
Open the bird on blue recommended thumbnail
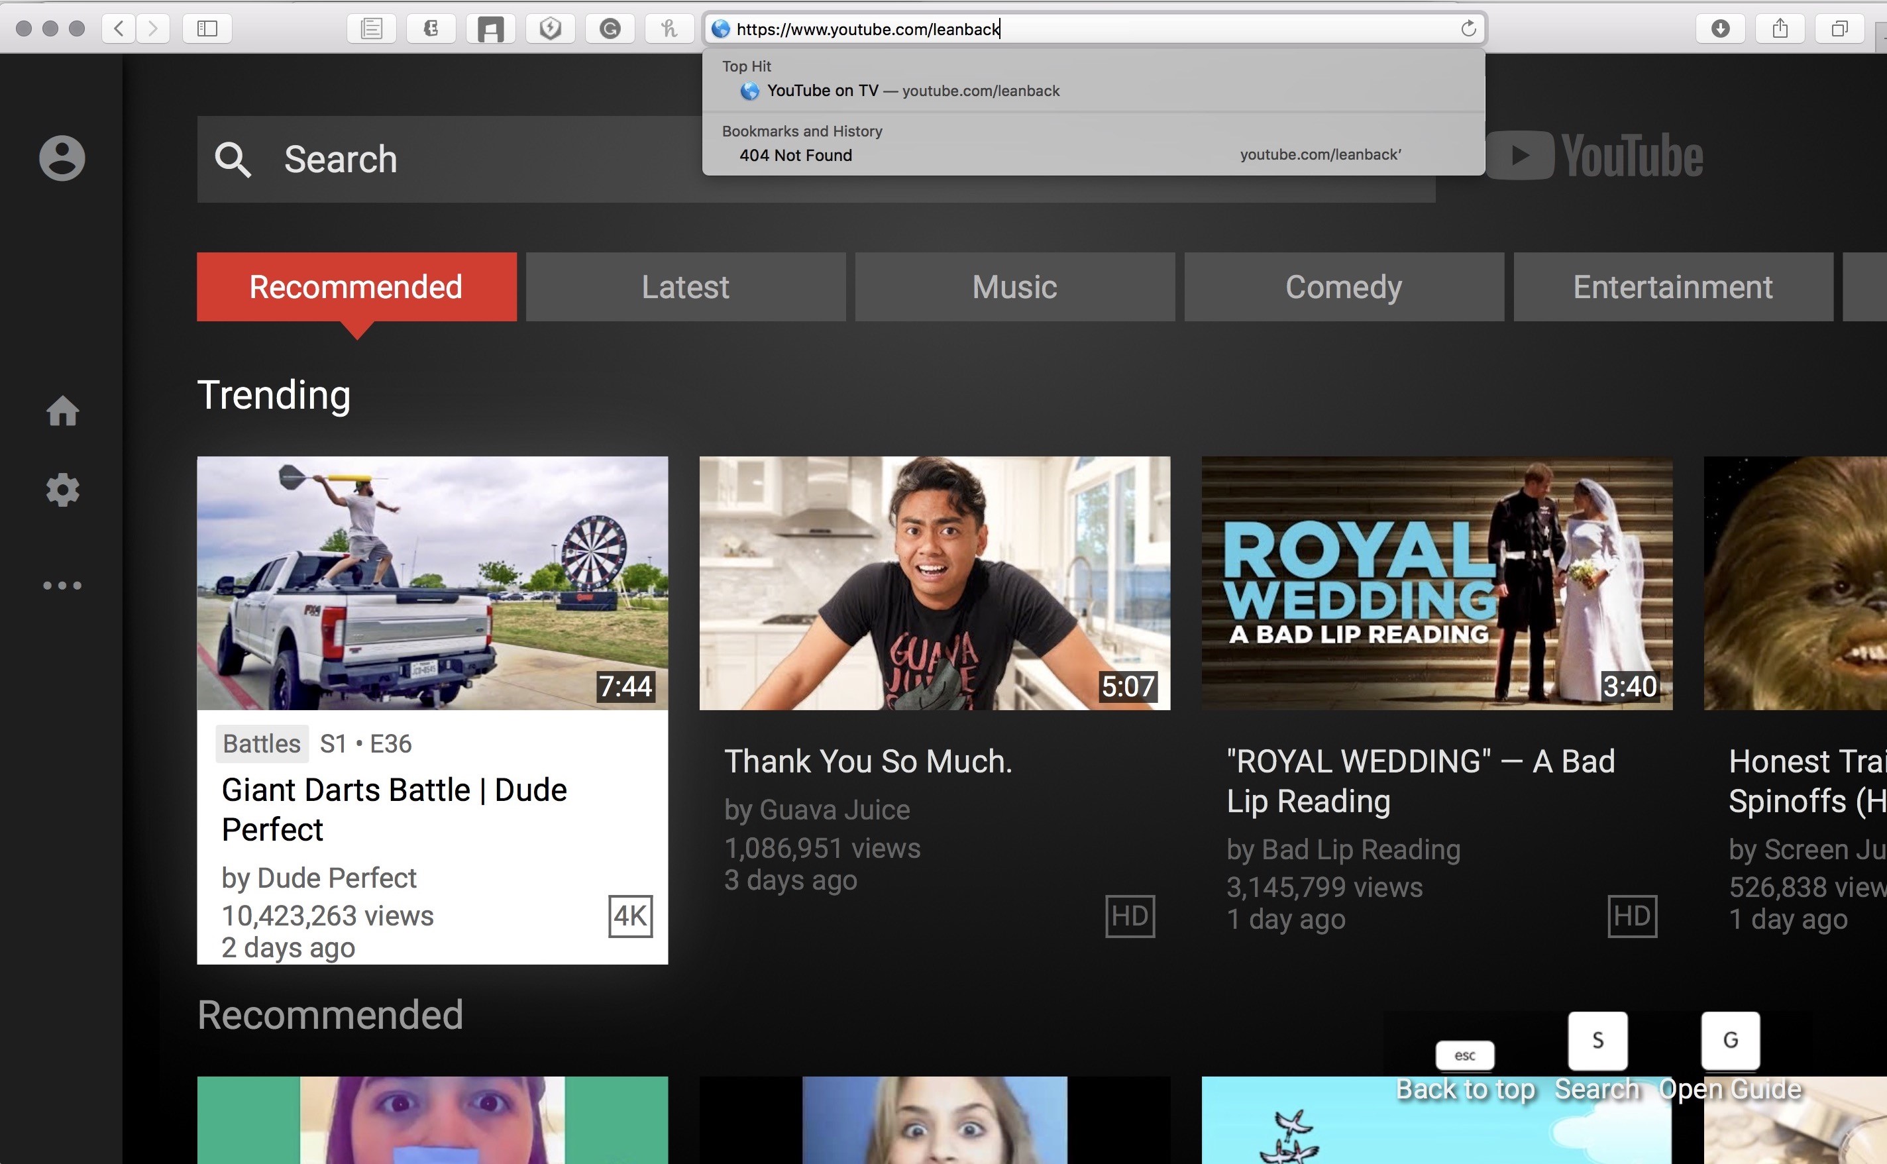point(1436,1120)
